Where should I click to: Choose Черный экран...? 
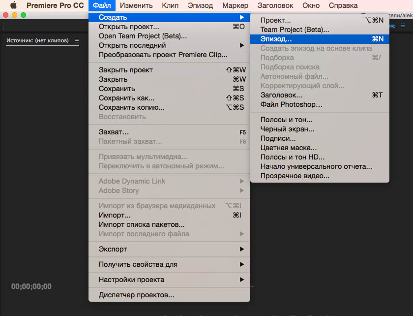tap(320, 129)
